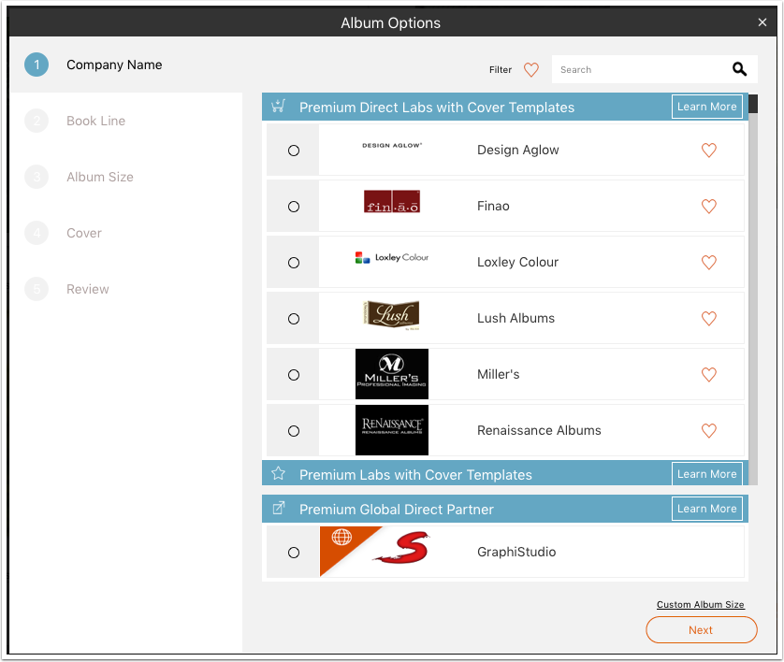Go to step 3 Album Size

pos(100,177)
